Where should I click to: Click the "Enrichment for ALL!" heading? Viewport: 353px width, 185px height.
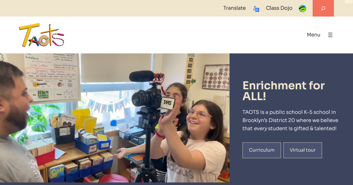(x=283, y=91)
